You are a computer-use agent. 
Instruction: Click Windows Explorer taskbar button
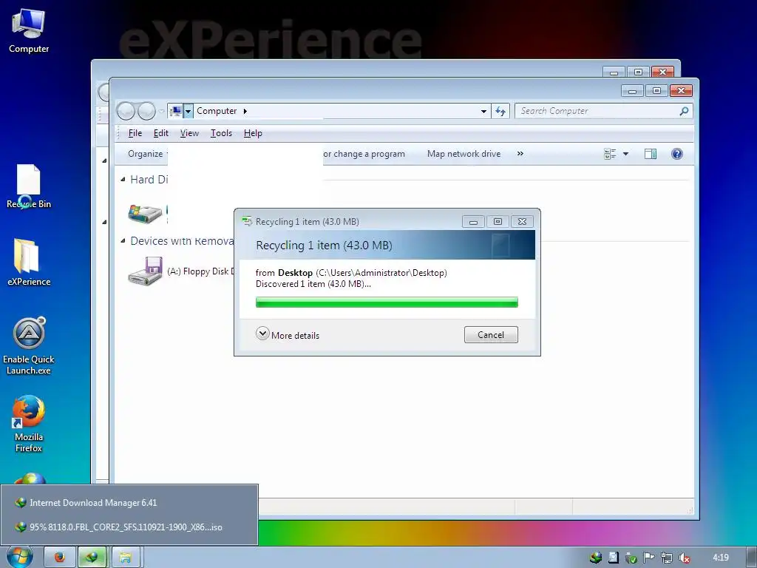[126, 557]
